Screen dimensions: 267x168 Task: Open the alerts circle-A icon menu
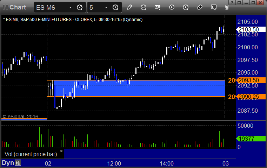[186, 7]
